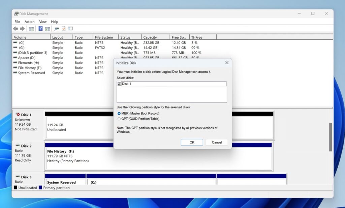The height and width of the screenshot is (208, 345).
Task: Click the Forward navigation arrow on the toolbar
Action: [22, 29]
